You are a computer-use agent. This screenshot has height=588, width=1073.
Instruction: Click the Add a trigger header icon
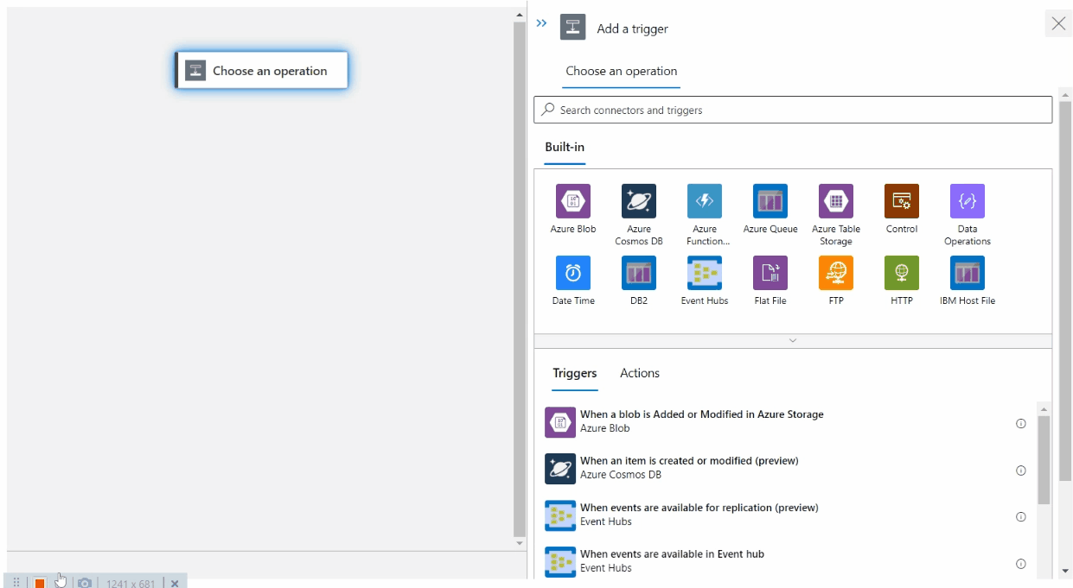pyautogui.click(x=572, y=28)
